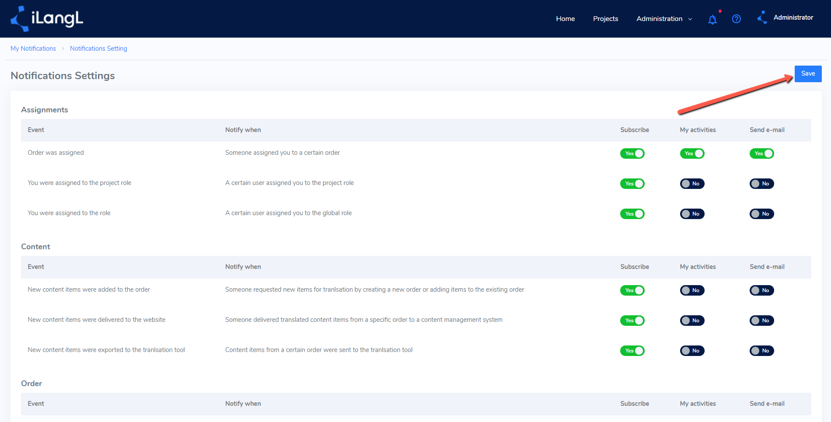
Task: Open the help question mark icon
Action: pos(737,19)
